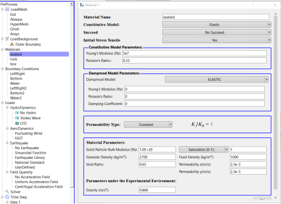281x204 pixels.
Task: Select the rock material
Action: (14, 59)
